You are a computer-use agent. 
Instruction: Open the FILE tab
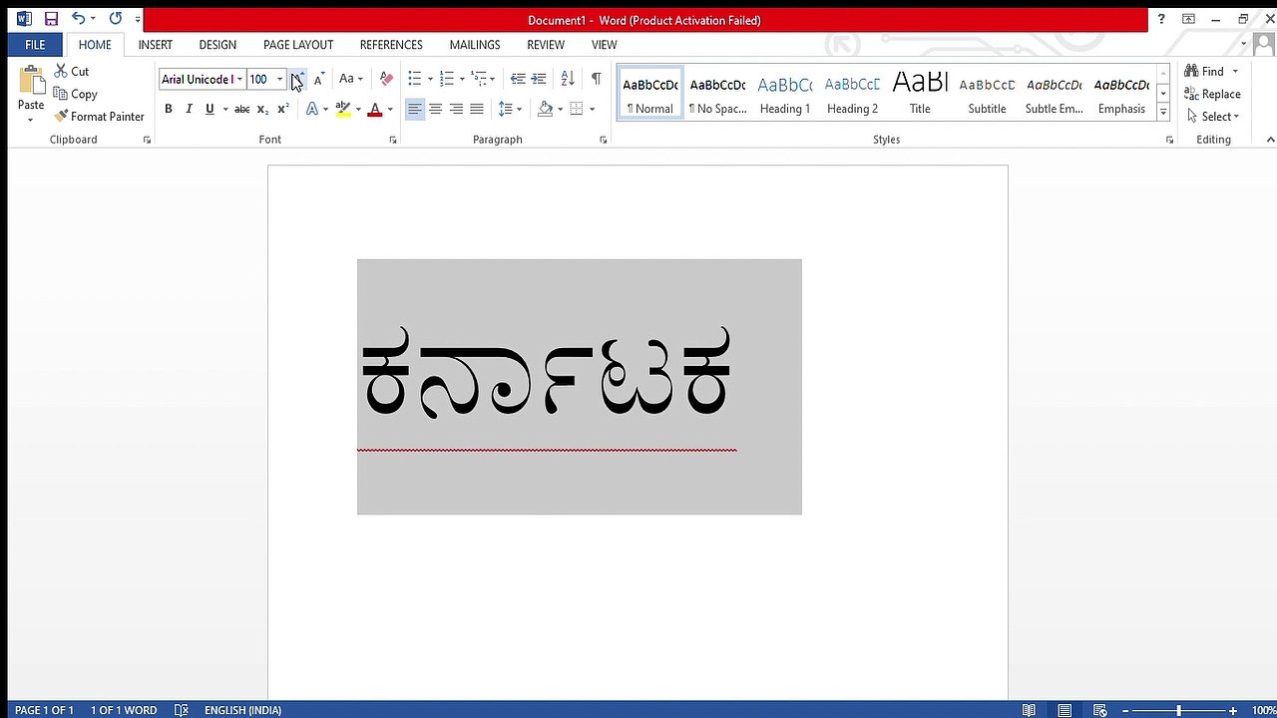tap(35, 45)
